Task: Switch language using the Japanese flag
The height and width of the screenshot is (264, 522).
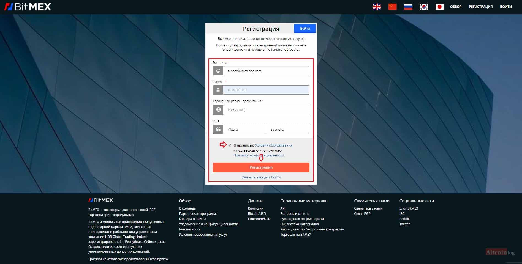Action: pyautogui.click(x=439, y=7)
